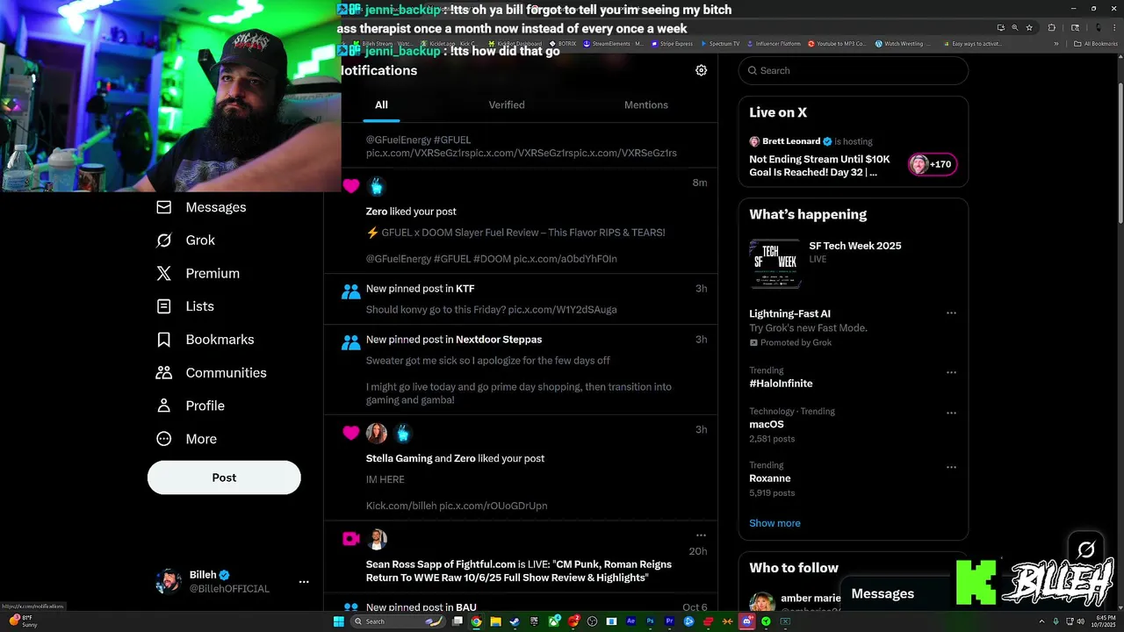This screenshot has height=632, width=1124.
Task: Open more options for the Lightning-Fast AI promo
Action: click(951, 313)
